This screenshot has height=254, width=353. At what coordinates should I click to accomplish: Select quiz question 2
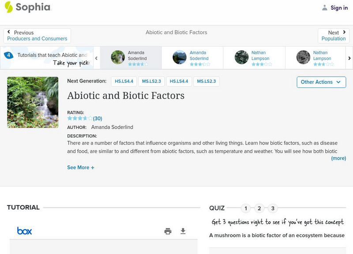click(x=259, y=209)
